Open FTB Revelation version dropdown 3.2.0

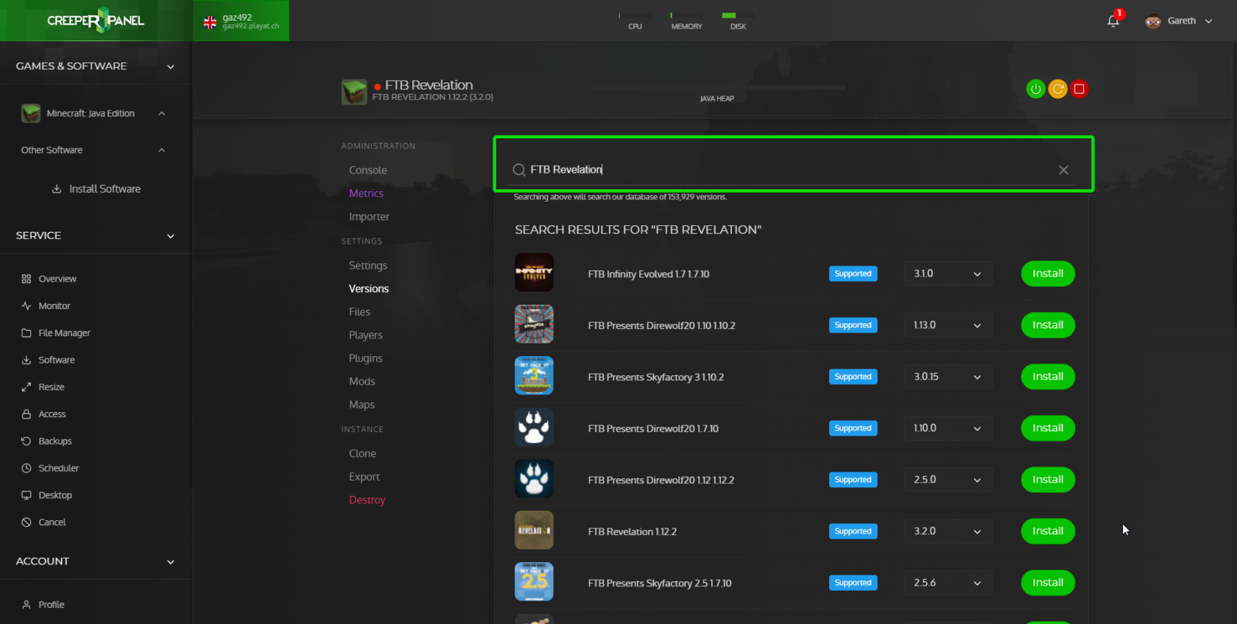[948, 531]
